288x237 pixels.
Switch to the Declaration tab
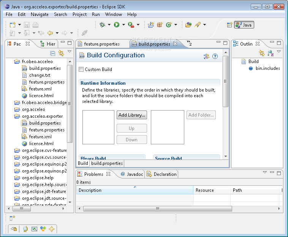point(161,174)
